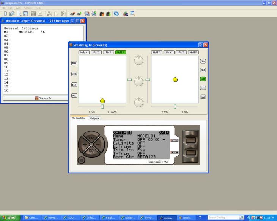Click the Cut scissors icon
This screenshot has width=277, height=221.
click(x=49, y=14)
